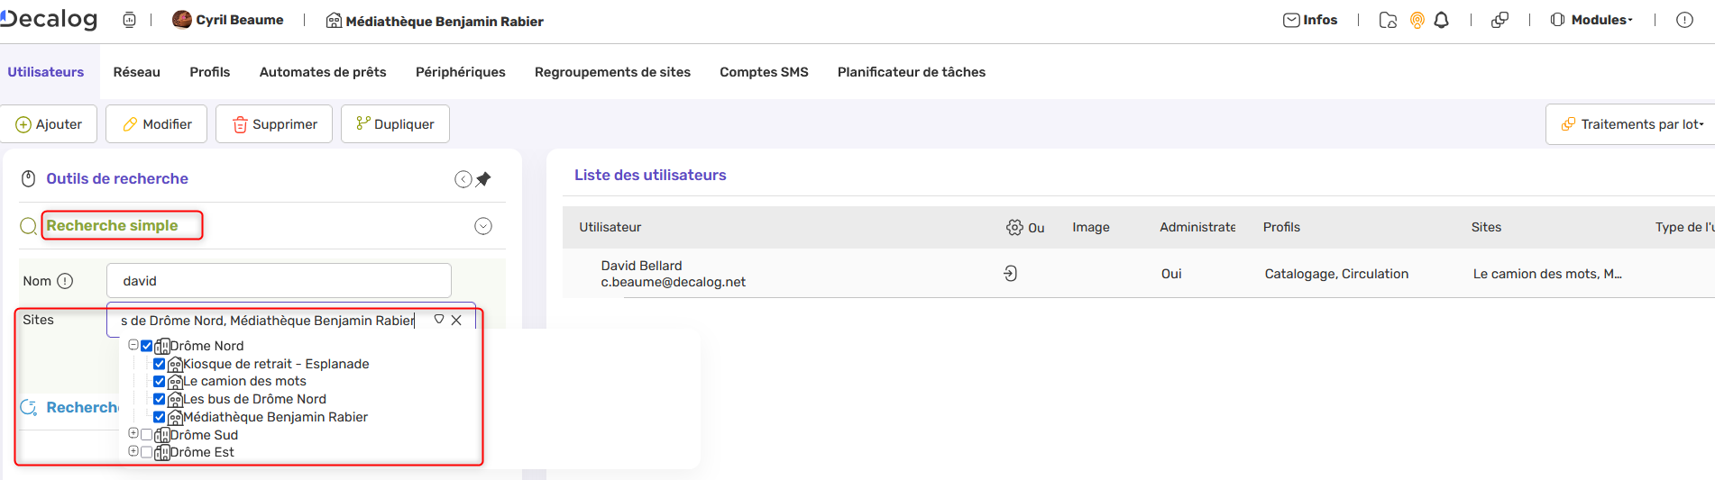The image size is (1715, 480).
Task: Click into the Nom field containing david
Action: click(279, 281)
